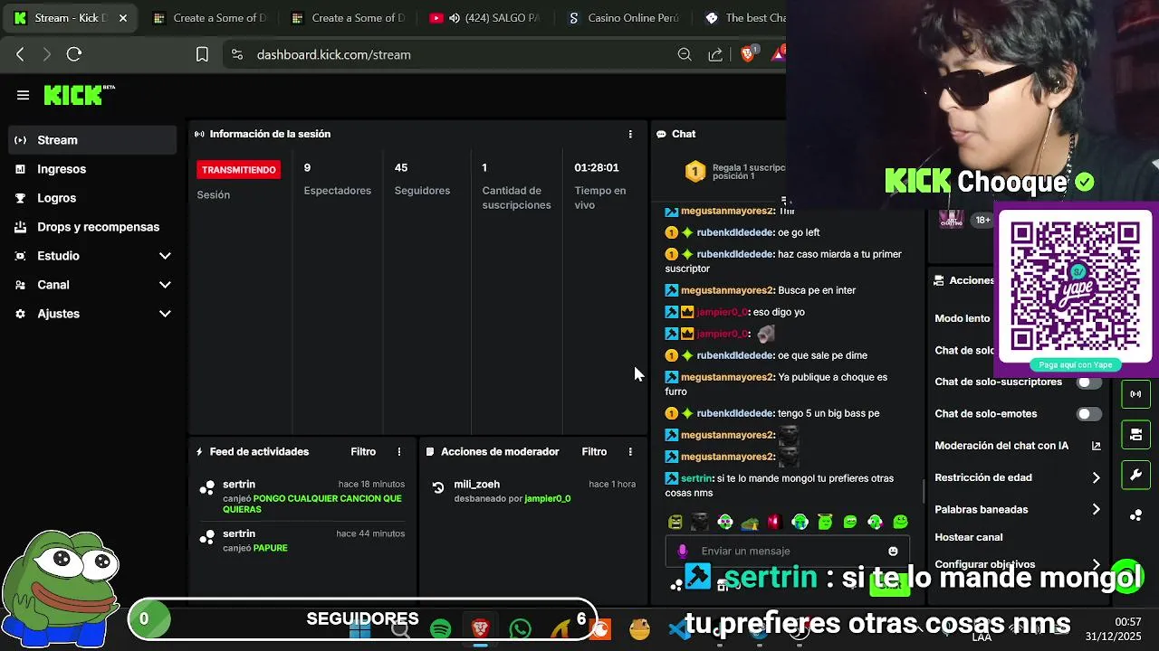1159x651 pixels.
Task: Toggle Chat de solo-suscriptores switch
Action: [1089, 382]
